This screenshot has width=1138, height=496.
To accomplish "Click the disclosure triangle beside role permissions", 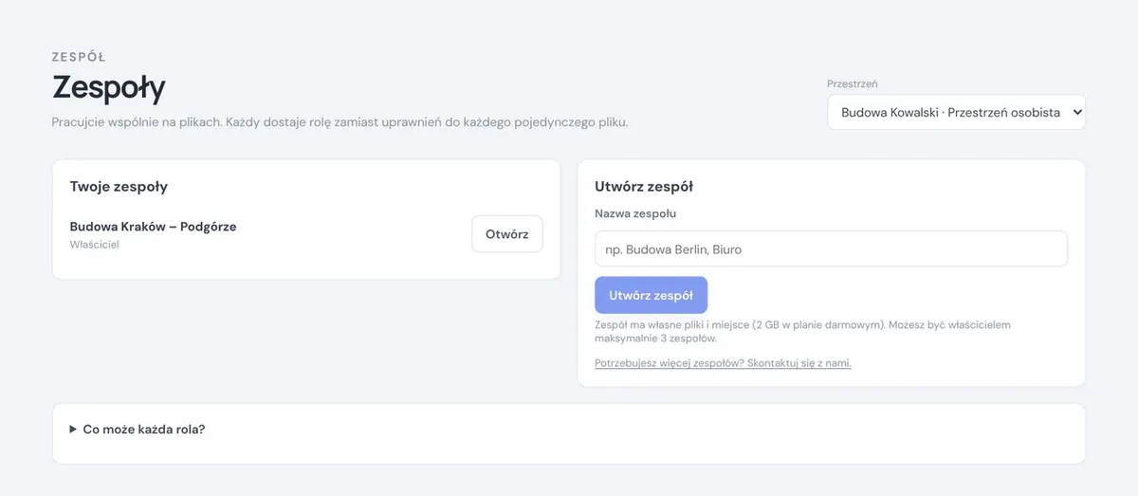I will click(73, 429).
